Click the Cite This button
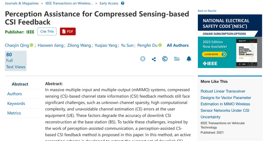268x141 pixels. click(x=47, y=31)
